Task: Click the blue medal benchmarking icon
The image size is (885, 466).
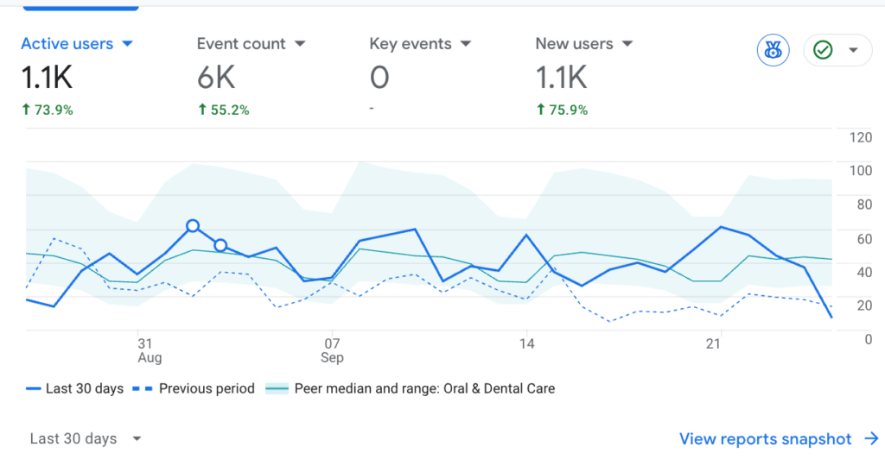Action: [x=774, y=51]
